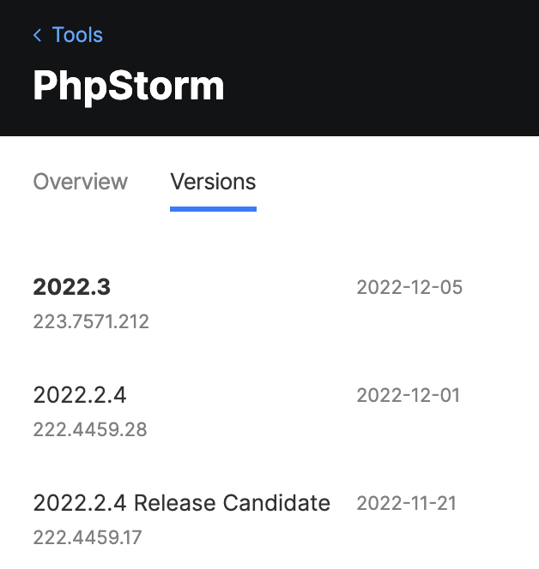Click the 2022-11-21 release date
Viewport: 539px width, 569px height.
tap(406, 503)
